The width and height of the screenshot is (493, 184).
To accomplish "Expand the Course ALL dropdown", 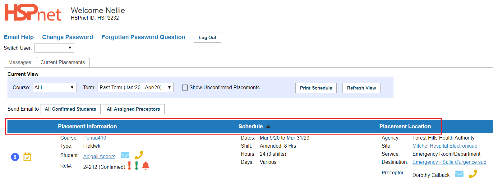I will click(54, 88).
